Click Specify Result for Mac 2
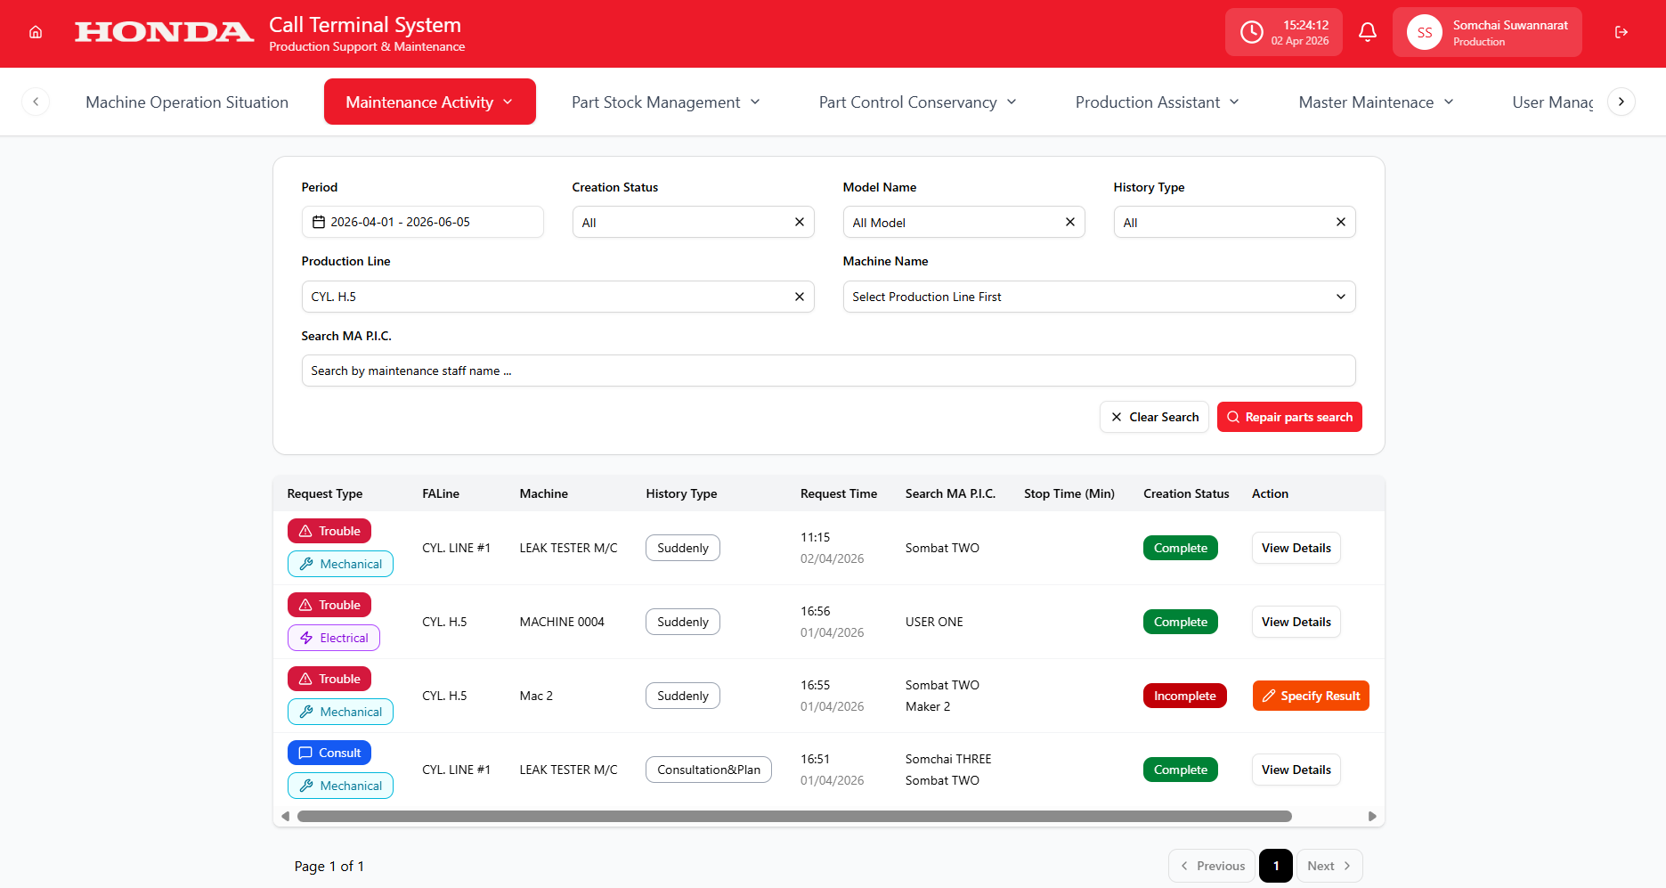 coord(1310,696)
